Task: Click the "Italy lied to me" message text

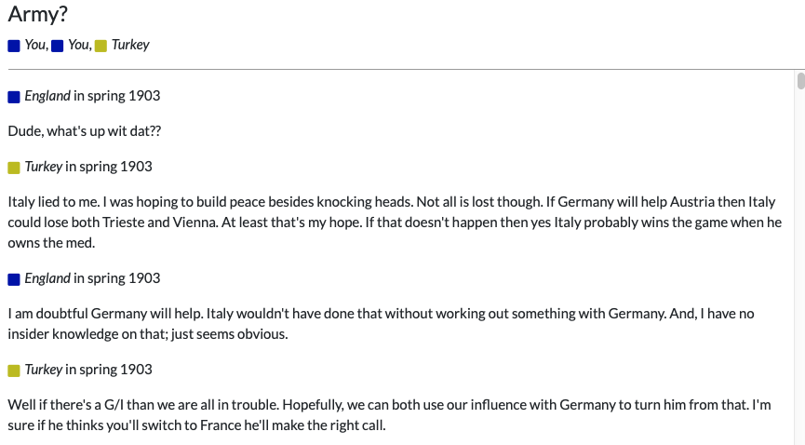Action: pos(395,222)
